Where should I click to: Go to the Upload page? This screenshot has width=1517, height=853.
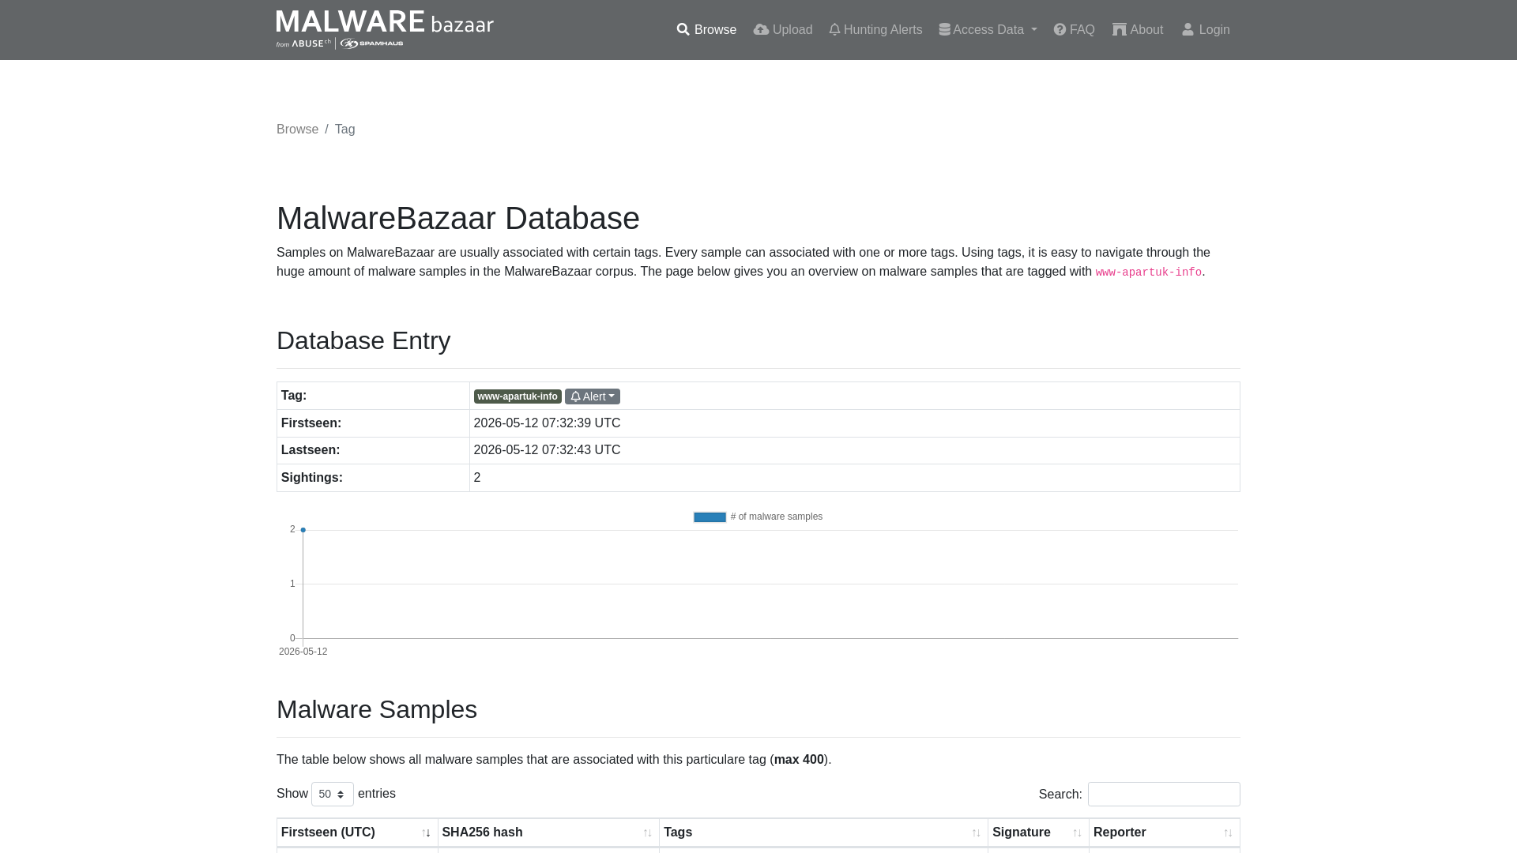783,30
